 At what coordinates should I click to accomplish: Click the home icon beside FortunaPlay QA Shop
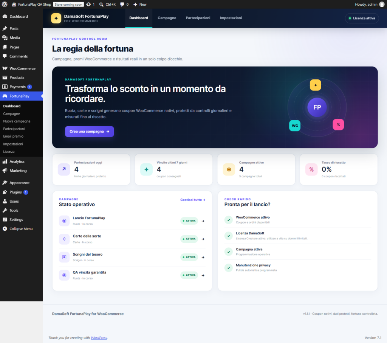pos(14,5)
